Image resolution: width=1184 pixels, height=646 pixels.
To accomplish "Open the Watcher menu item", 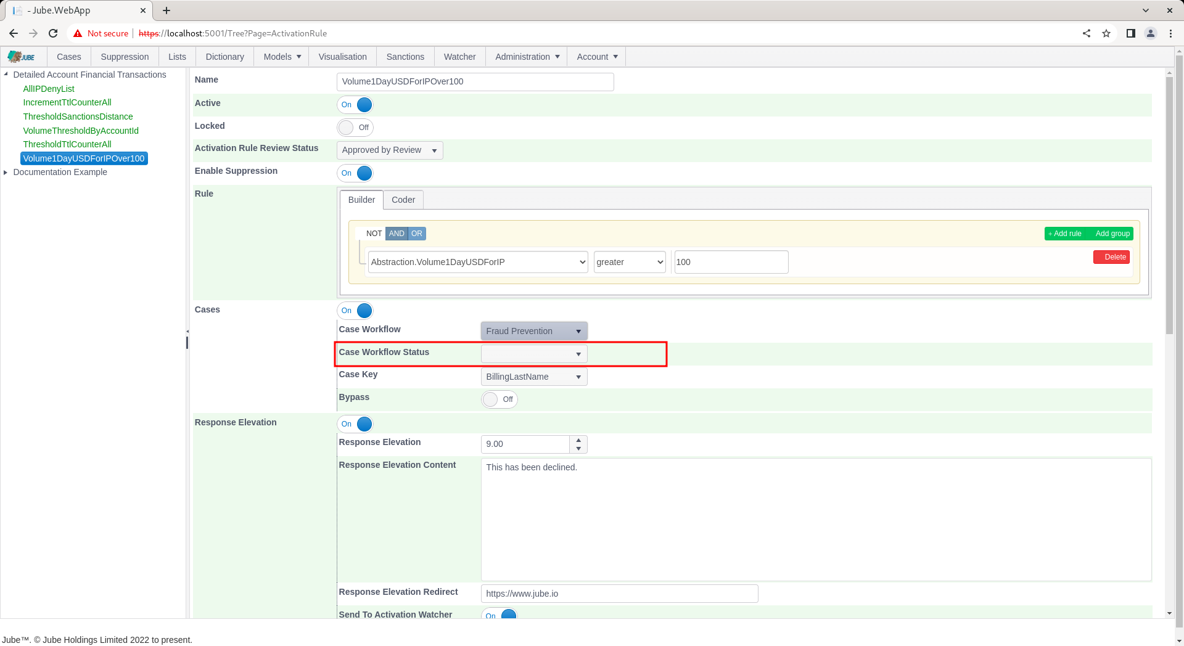I will pyautogui.click(x=460, y=57).
